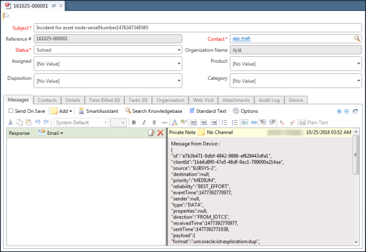Screen dimensions: 366x252
Task: Toggle italic formatting
Action: click(x=144, y=123)
